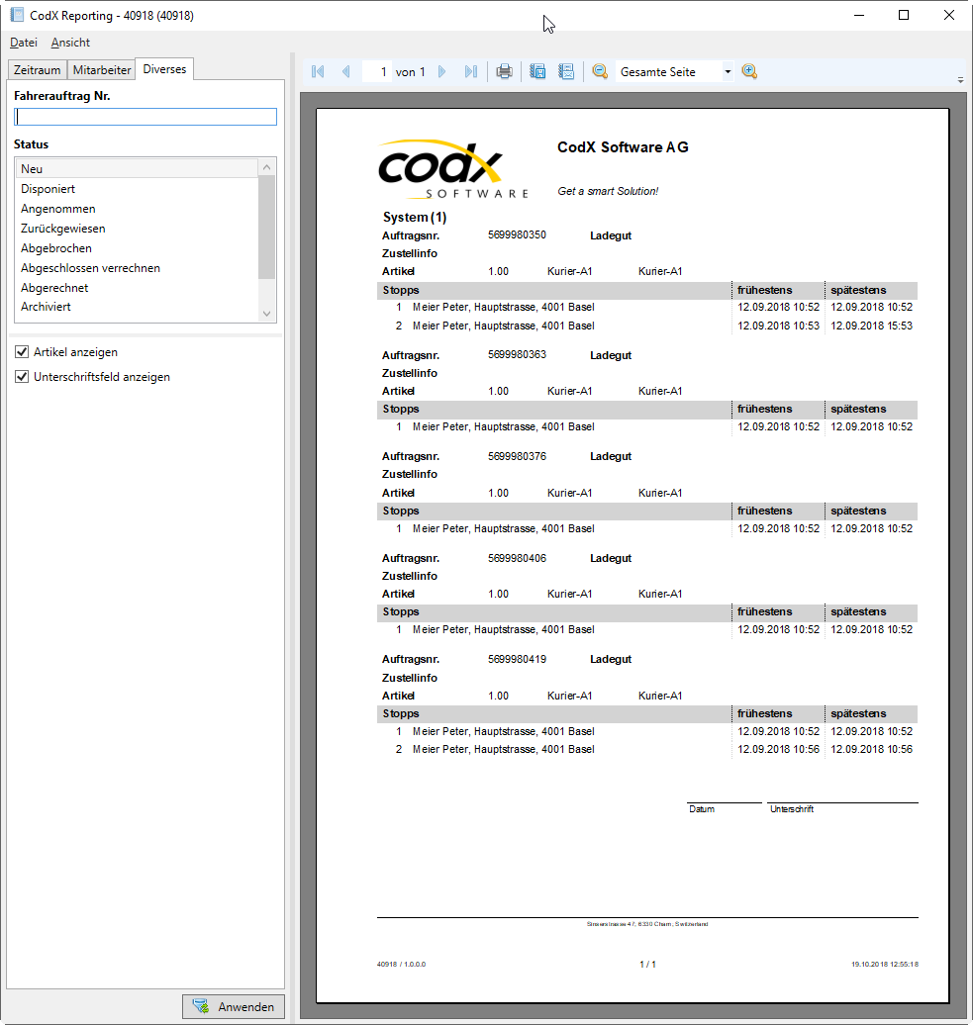Zoom out using the magnifier minus icon
The height and width of the screenshot is (1025, 973).
tap(599, 71)
